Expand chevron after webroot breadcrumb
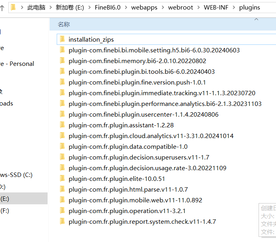The width and height of the screenshot is (276, 242). tap(198, 8)
